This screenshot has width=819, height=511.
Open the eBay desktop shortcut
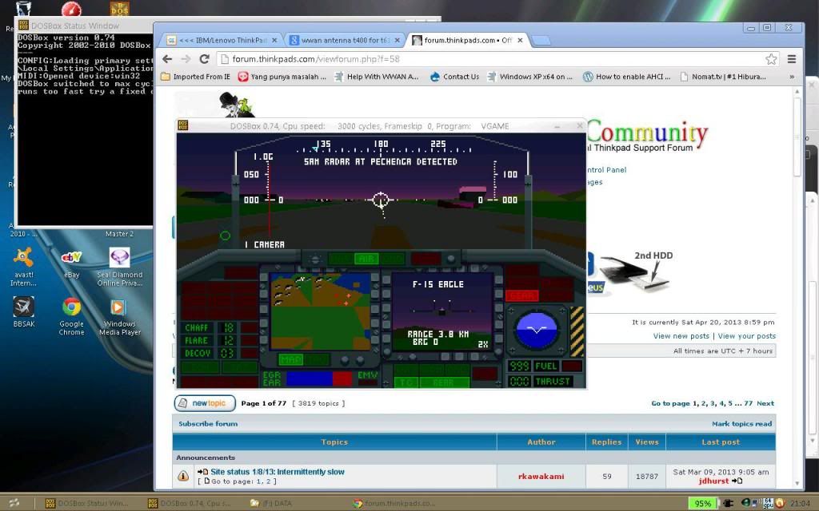pyautogui.click(x=72, y=259)
